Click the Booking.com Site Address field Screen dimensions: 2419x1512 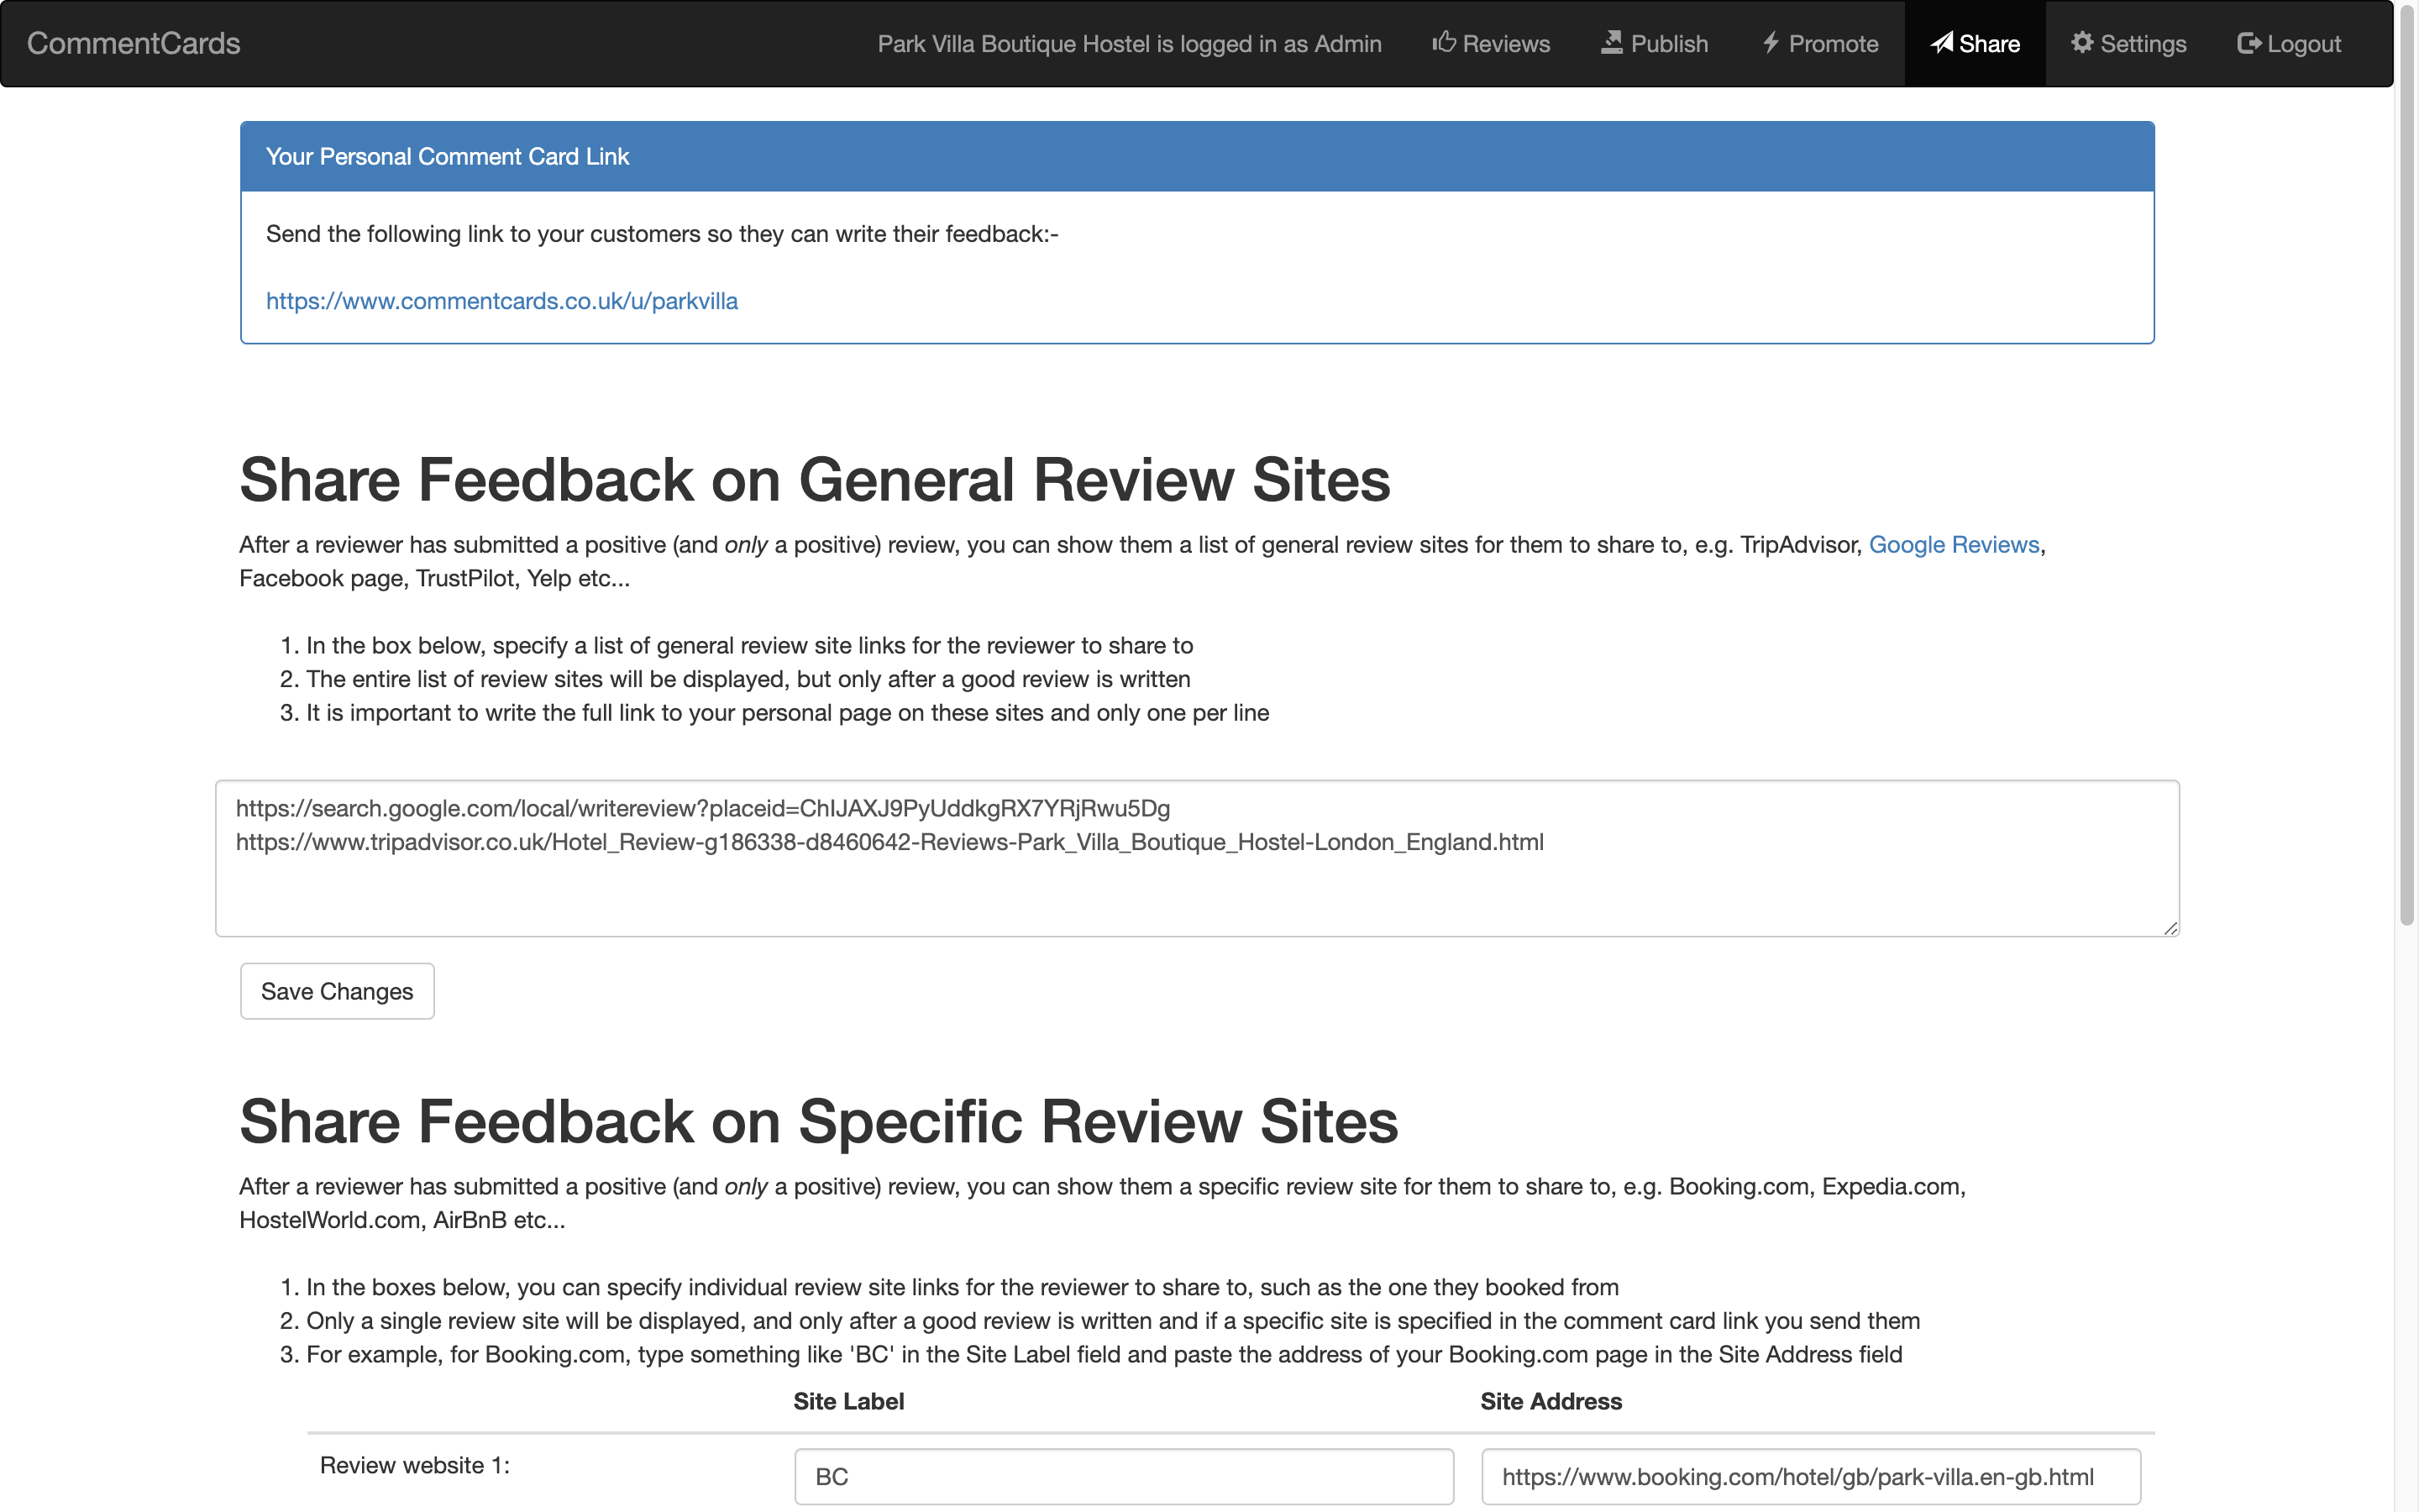point(1810,1476)
